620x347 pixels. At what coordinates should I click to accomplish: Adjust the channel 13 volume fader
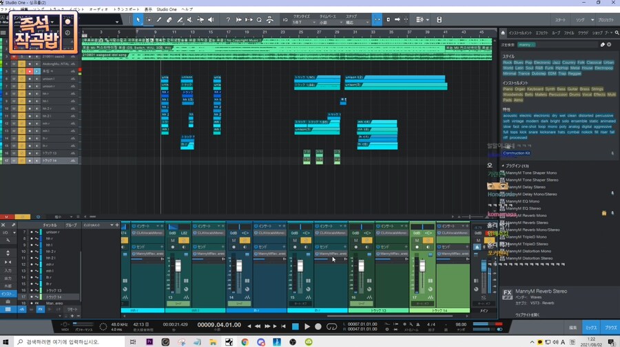pyautogui.click(x=178, y=266)
